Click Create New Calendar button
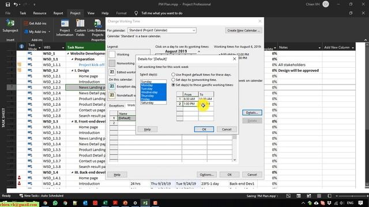The height and width of the screenshot is (207, 369). click(243, 30)
